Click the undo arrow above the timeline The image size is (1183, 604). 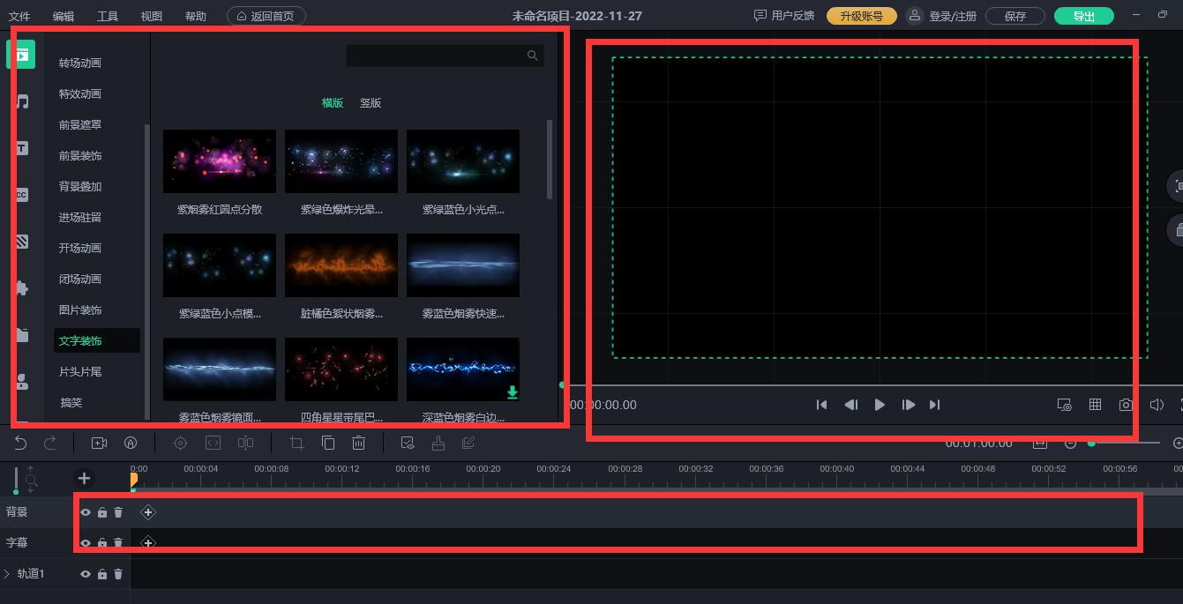coord(19,443)
